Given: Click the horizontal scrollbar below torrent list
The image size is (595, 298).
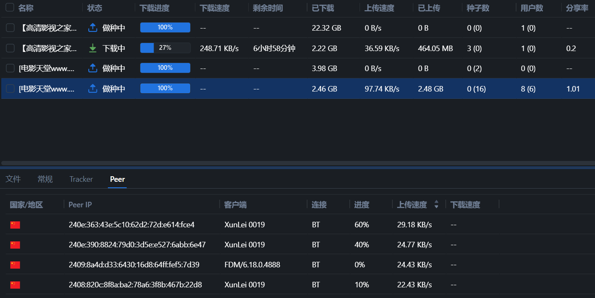Looking at the screenshot, I should tap(297, 163).
